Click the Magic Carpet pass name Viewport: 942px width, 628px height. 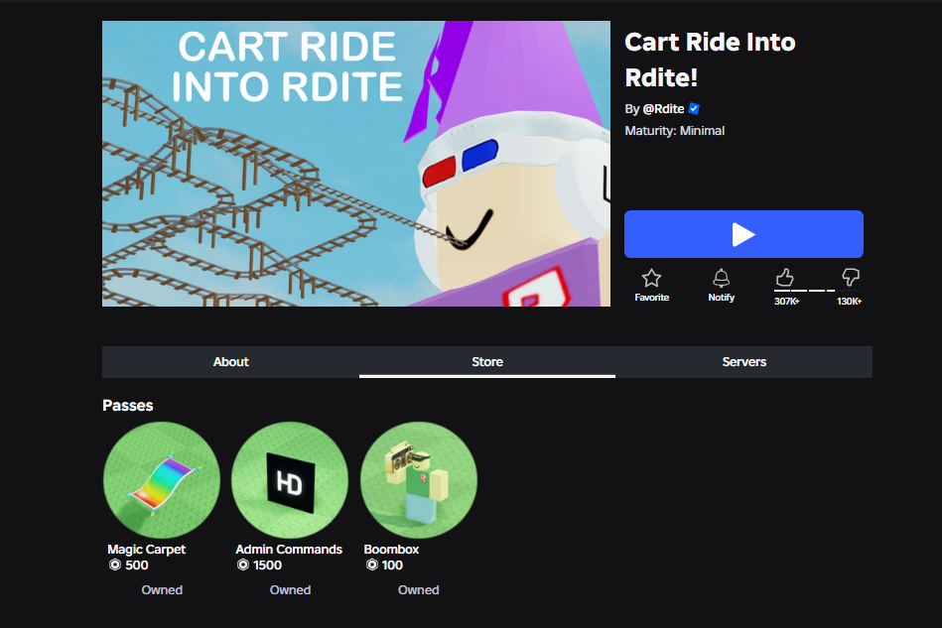click(147, 550)
